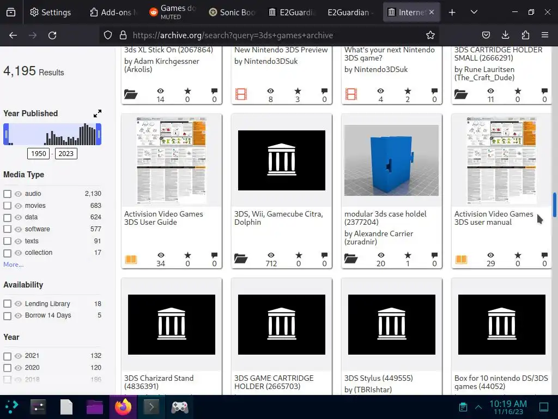Viewport: 558px width, 419px height.
Task: Click right handle of Year Published slider
Action: 99,134
